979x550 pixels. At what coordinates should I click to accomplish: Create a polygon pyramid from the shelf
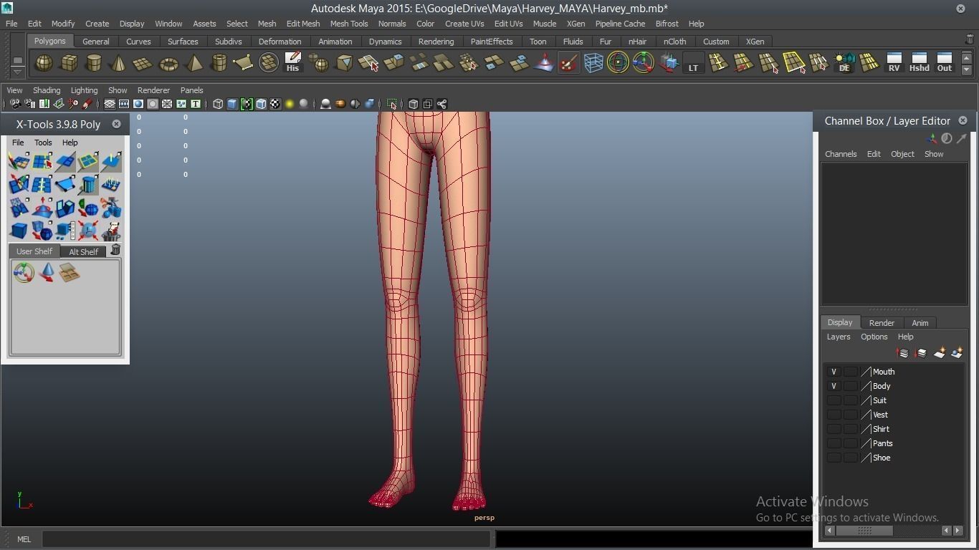coord(194,63)
